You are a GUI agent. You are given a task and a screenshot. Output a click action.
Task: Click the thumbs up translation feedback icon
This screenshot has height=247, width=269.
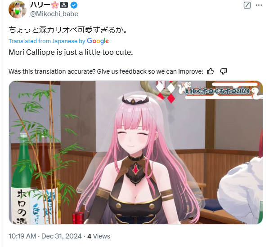pos(211,71)
